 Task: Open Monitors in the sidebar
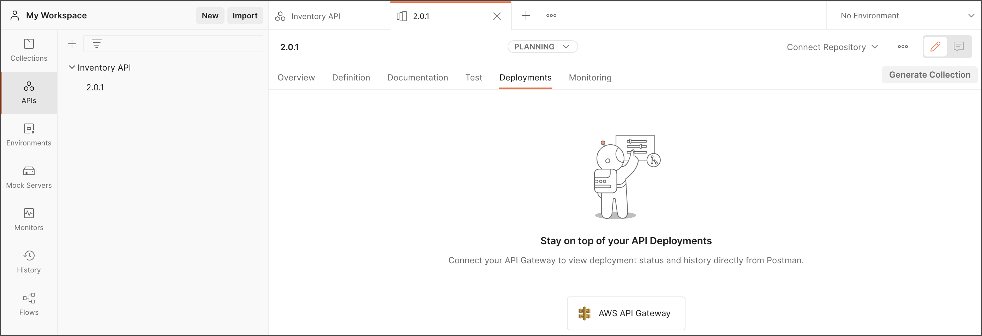point(29,220)
